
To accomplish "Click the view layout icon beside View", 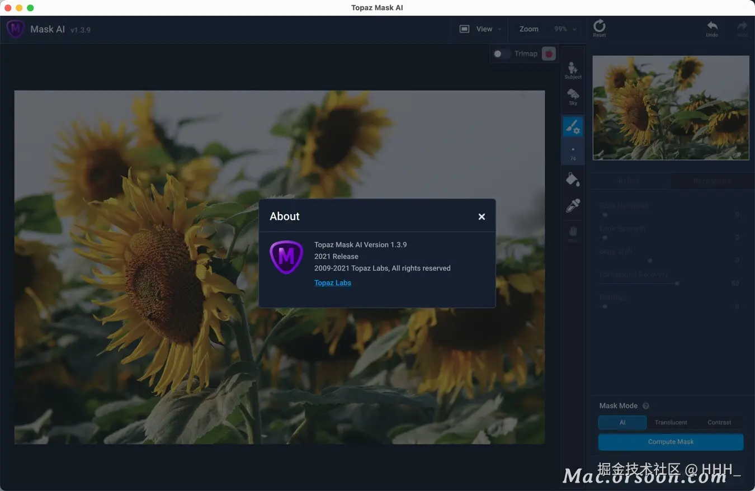I will pyautogui.click(x=464, y=29).
